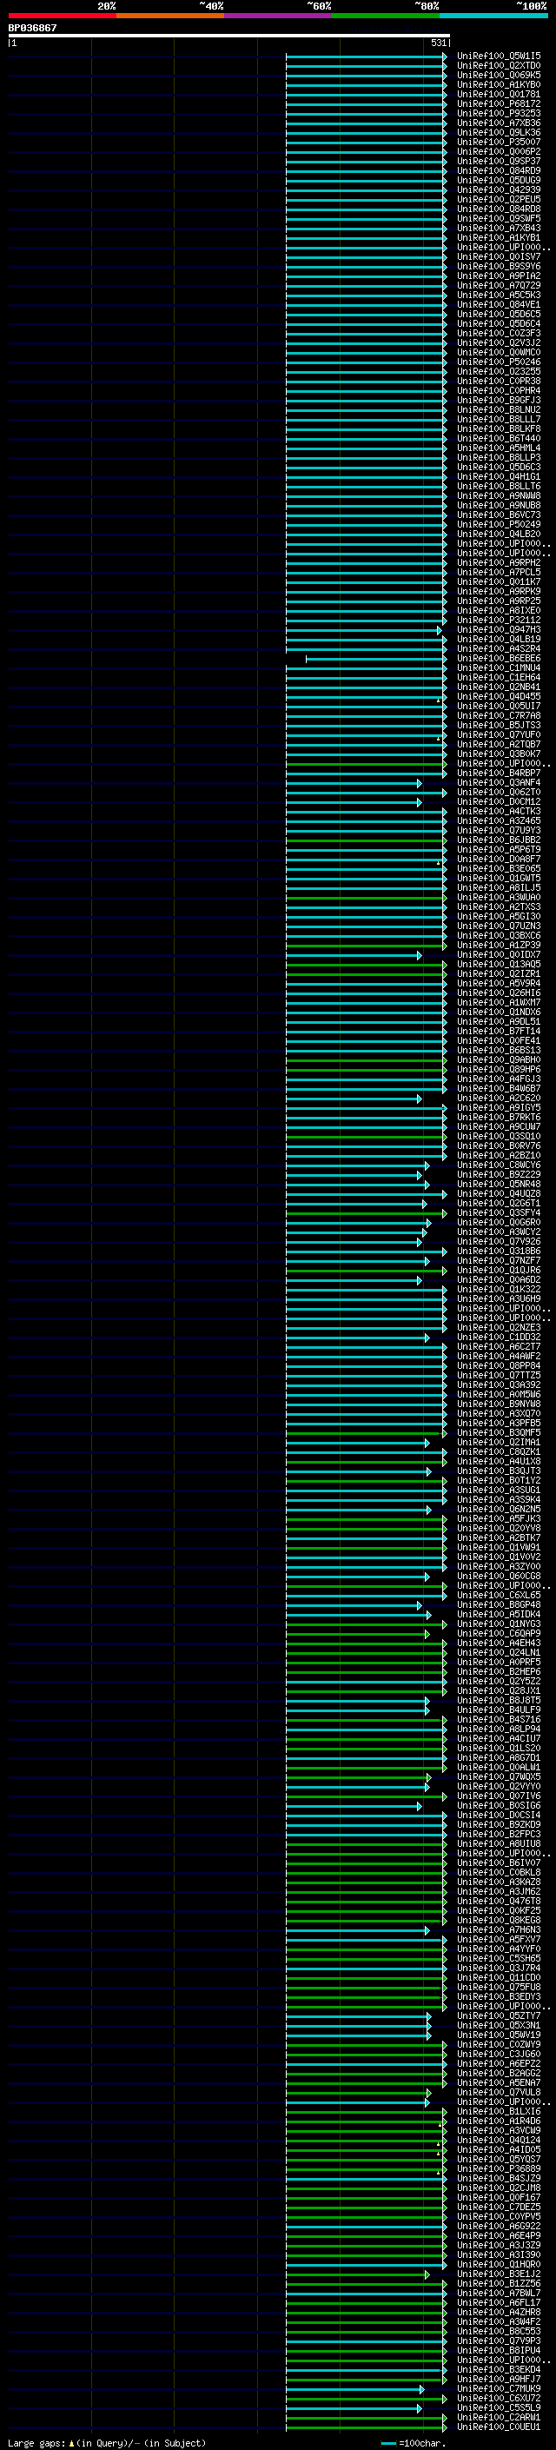Select hit label UniRef100_Q4D455
This screenshot has width=556, height=2450.
[499, 696]
